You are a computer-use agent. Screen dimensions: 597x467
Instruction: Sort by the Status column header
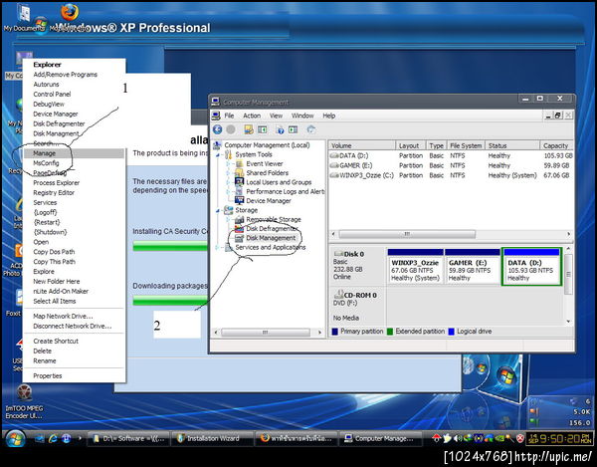[512, 145]
